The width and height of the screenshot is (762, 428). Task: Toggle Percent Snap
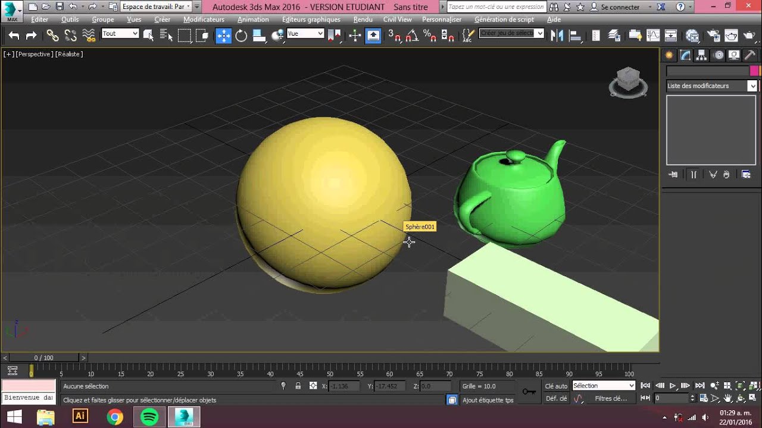[x=430, y=36]
